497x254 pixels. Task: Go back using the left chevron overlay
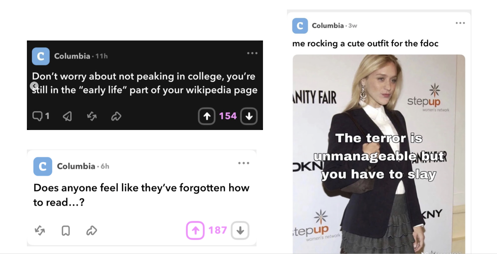(x=34, y=86)
